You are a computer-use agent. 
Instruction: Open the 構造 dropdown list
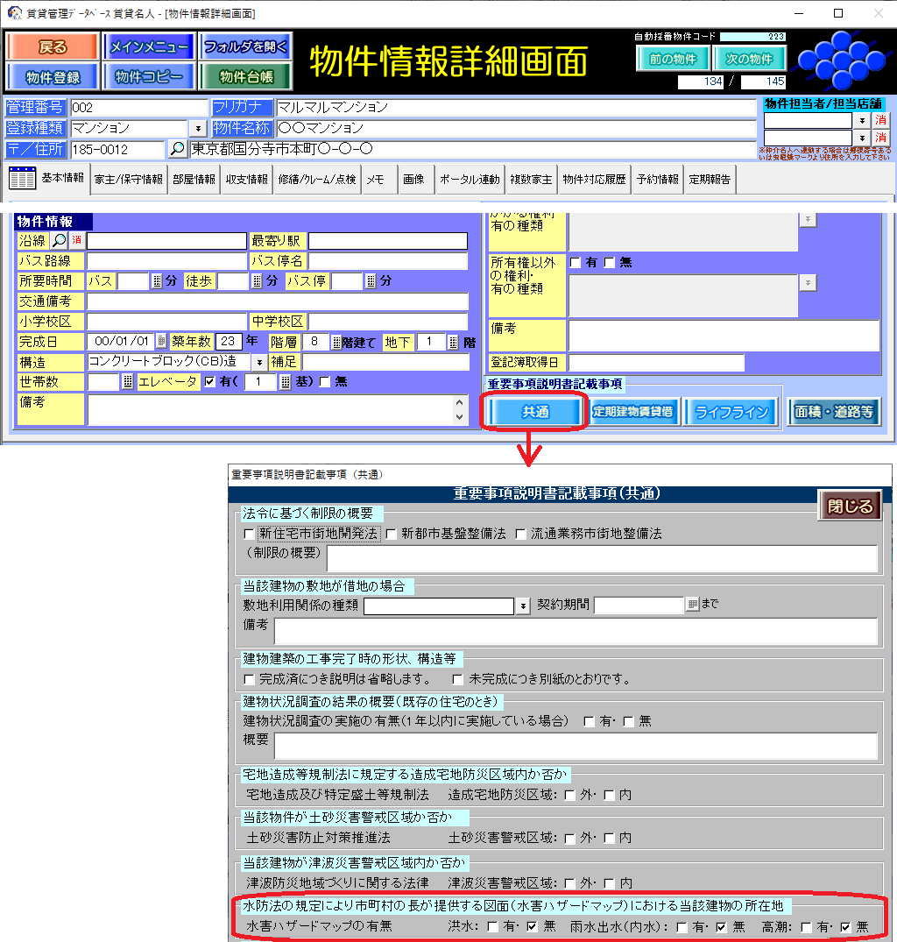[259, 362]
